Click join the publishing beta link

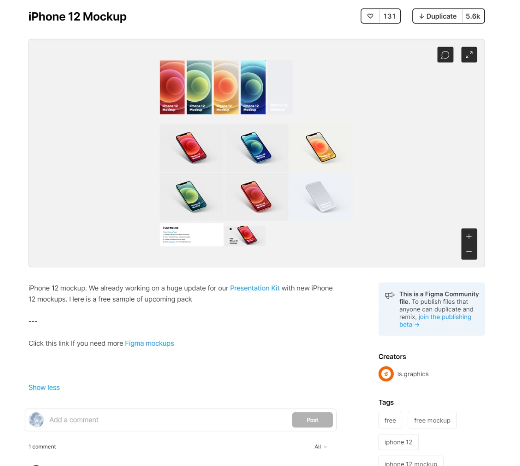(x=435, y=321)
